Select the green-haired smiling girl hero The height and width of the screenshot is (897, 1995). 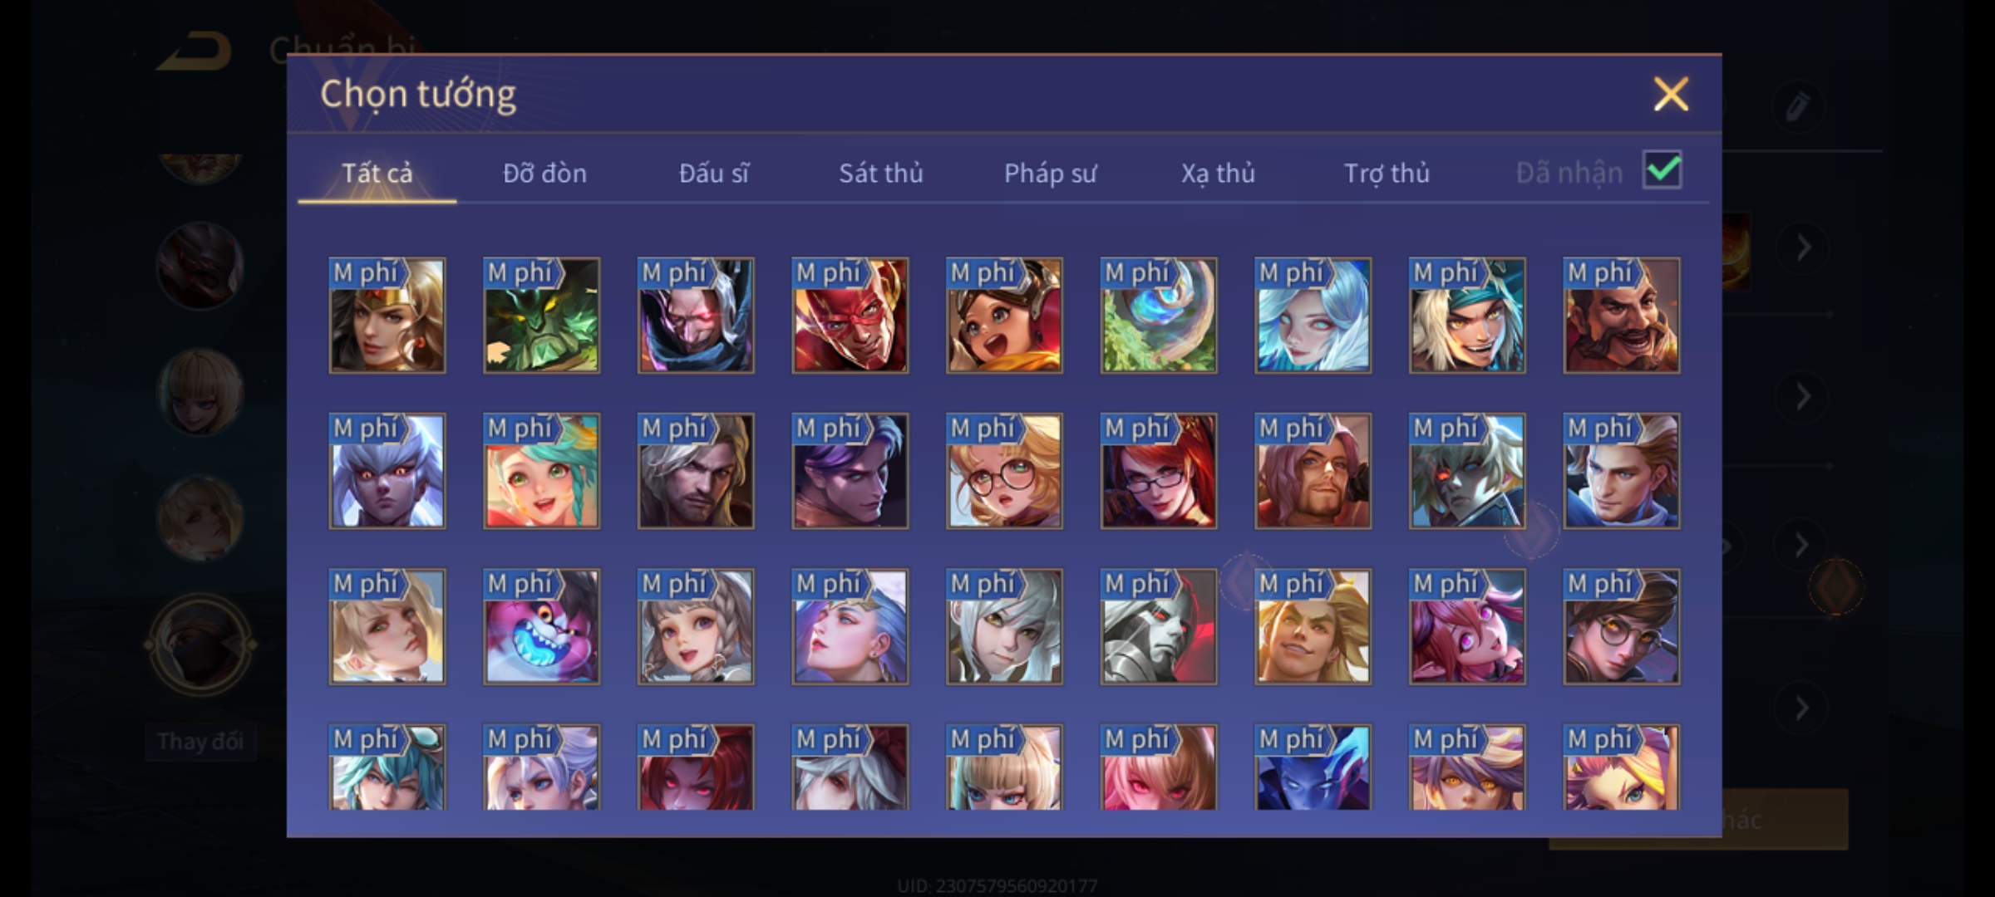tap(541, 471)
